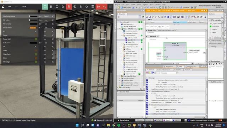227x128 pixels.
Task: Open File Explorer from the taskbar
Action: point(108,125)
